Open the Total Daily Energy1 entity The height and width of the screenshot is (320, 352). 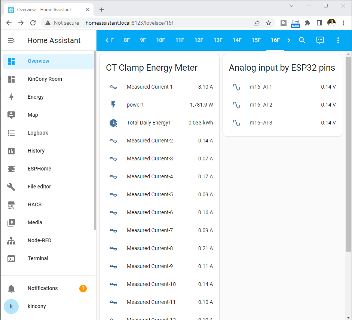149,123
